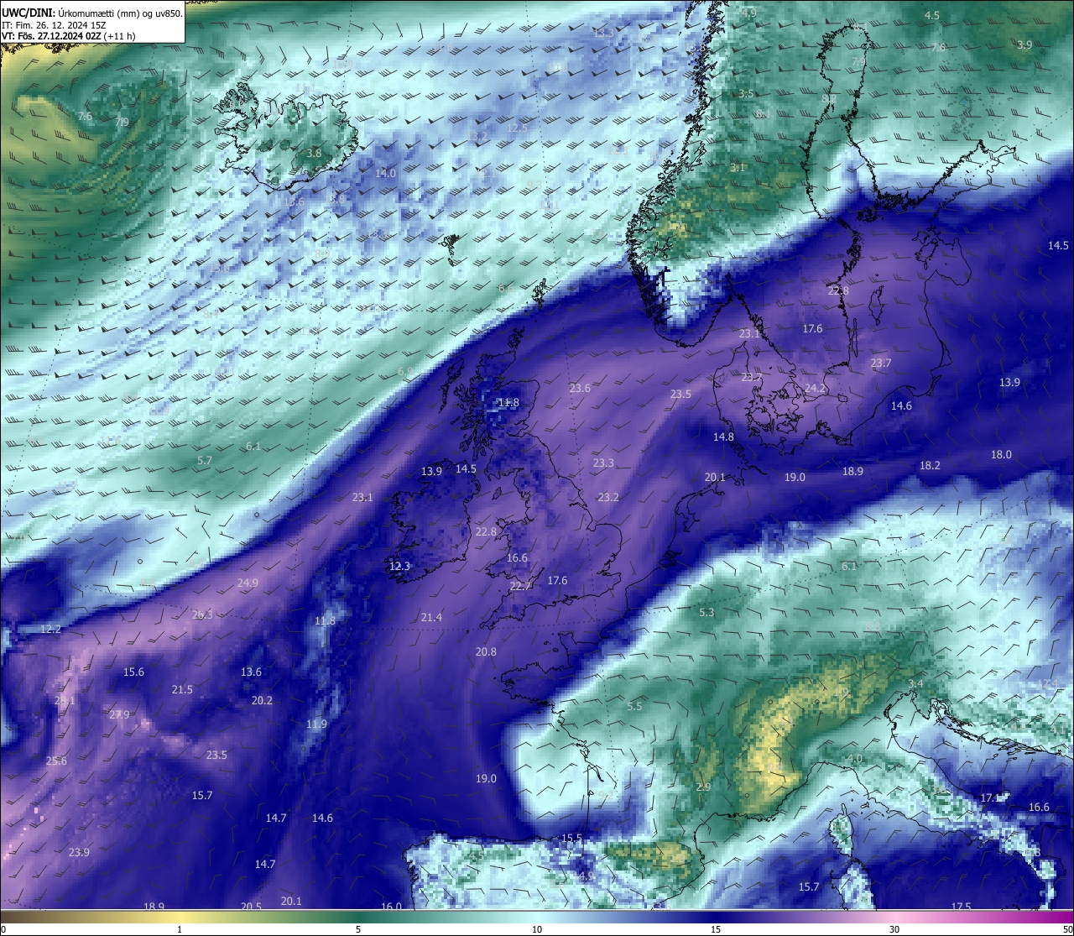Select the 20.5 value label
Screen dimensions: 1074x936
251,907
